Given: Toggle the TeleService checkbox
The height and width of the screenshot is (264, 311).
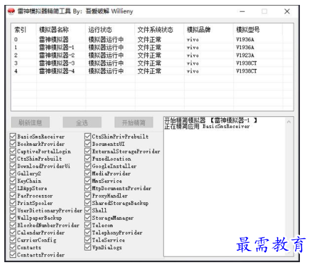Looking at the screenshot, I should coord(87,240).
